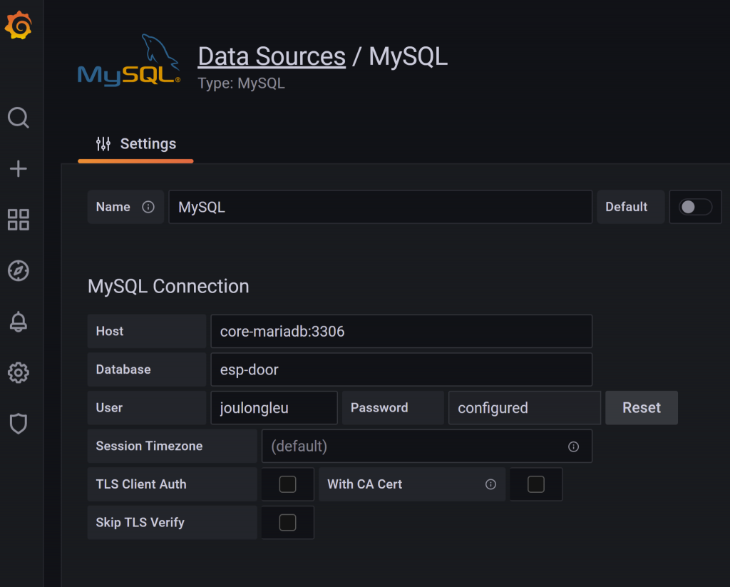Click the Session Timezone (default) field
Viewport: 730px width, 587px height.
click(x=427, y=446)
